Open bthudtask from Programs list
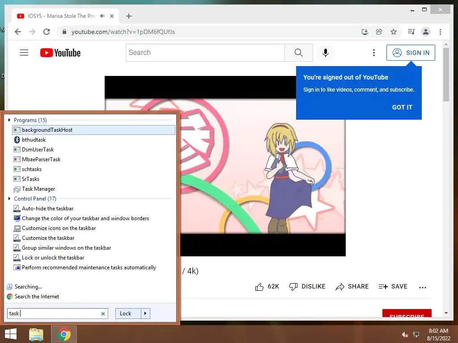458x343 pixels. point(93,140)
